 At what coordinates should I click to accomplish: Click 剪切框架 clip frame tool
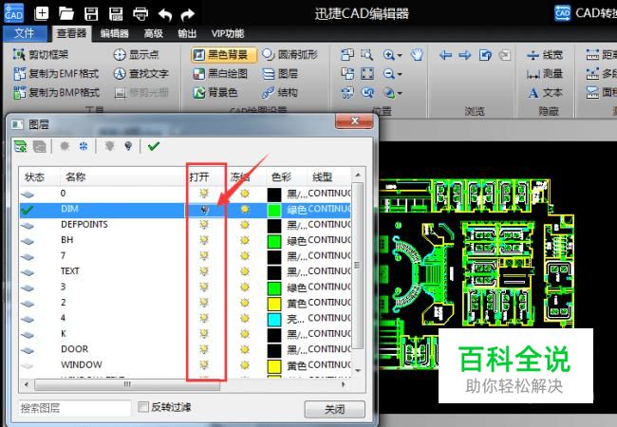click(41, 54)
